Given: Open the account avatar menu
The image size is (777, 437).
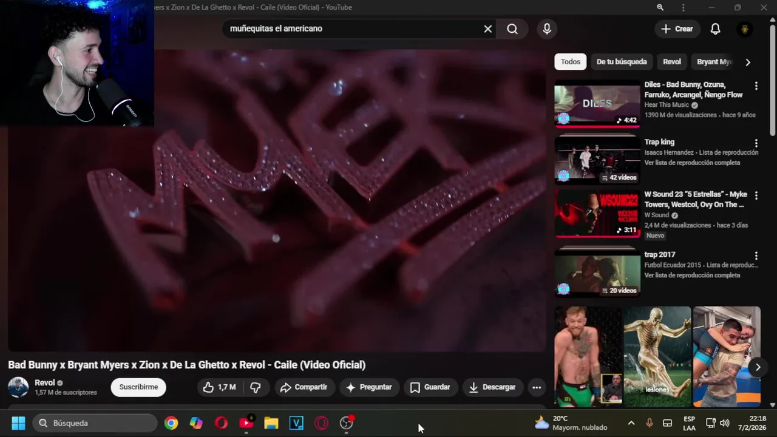Looking at the screenshot, I should tap(745, 29).
